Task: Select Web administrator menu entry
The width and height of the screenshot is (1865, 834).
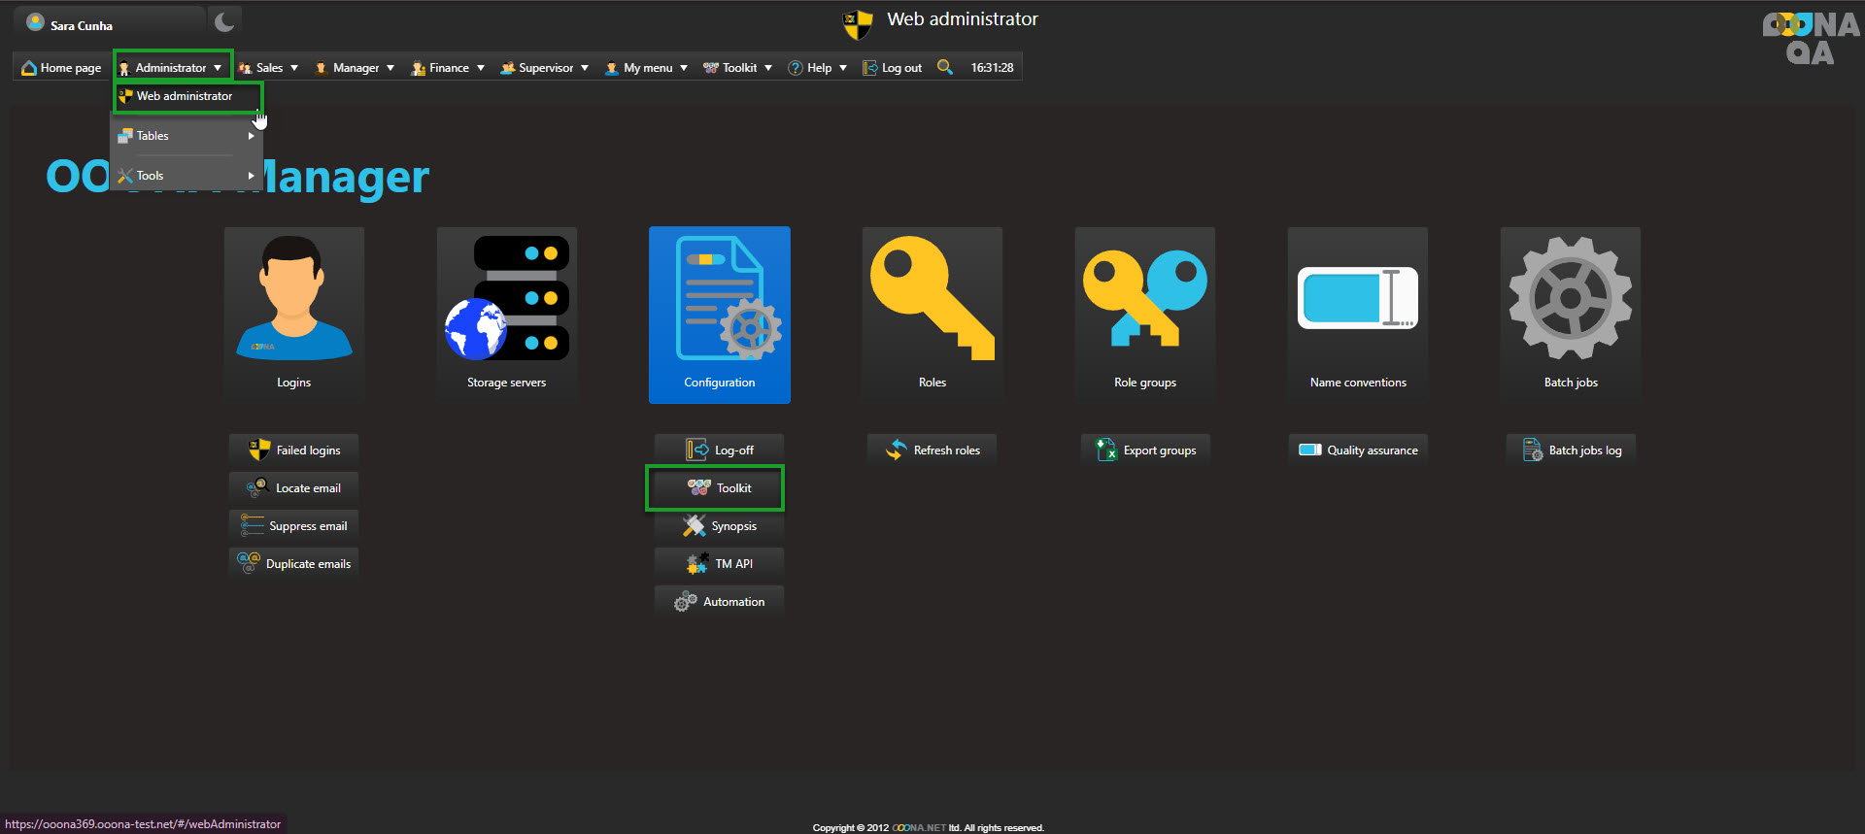Action: tap(185, 96)
